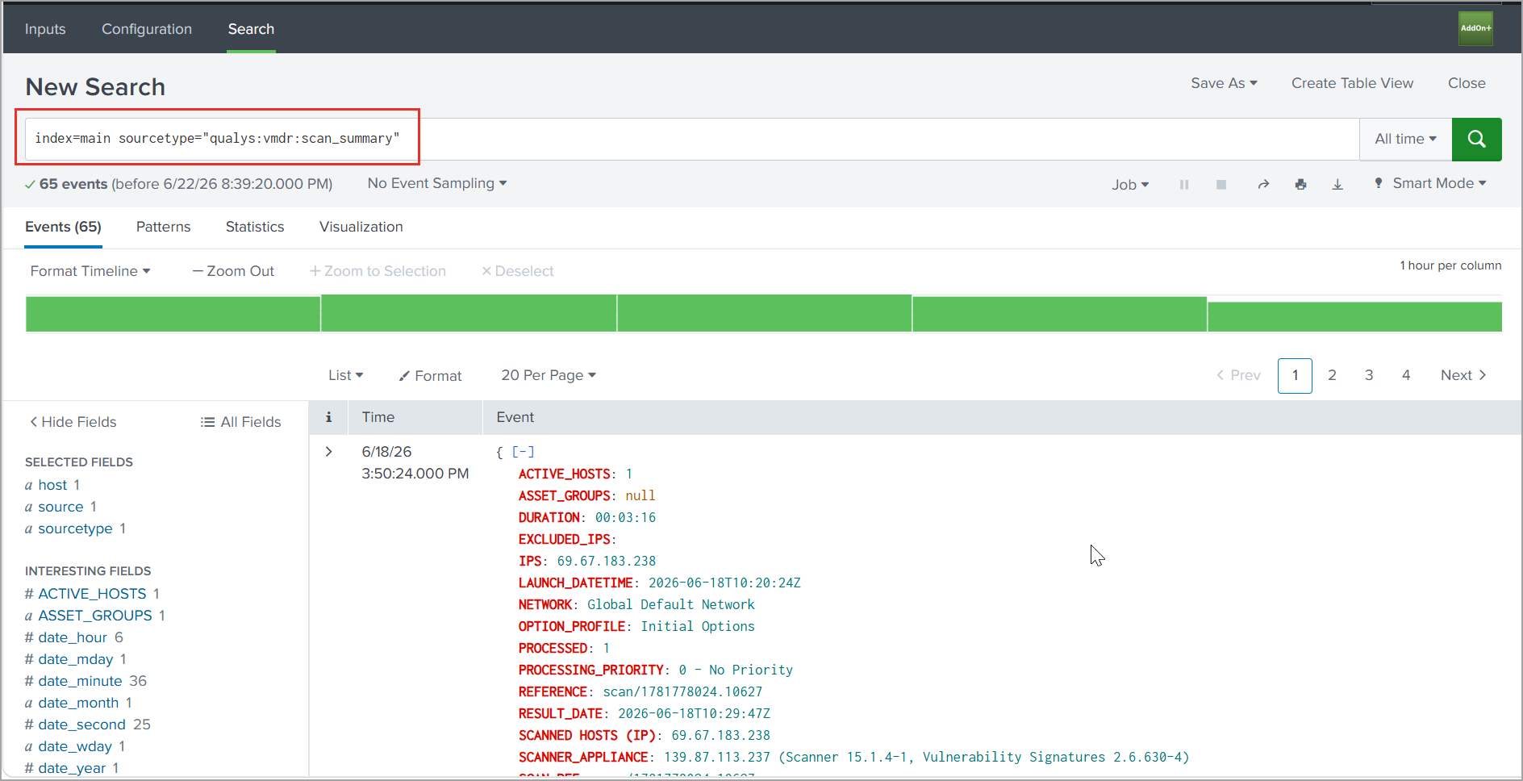Open the No Event Sampling menu
Viewport: 1523px width, 781px height.
437,183
